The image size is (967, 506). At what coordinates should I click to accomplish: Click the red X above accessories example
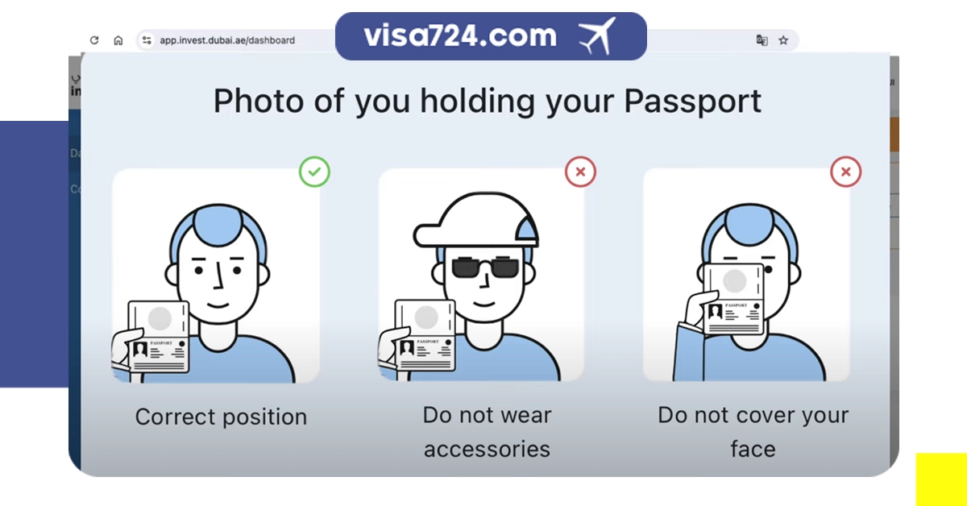[580, 172]
